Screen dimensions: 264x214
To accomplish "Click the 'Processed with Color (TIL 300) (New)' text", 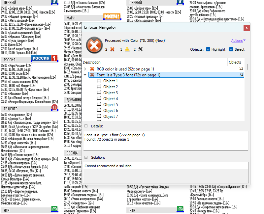I will (x=135, y=40).
